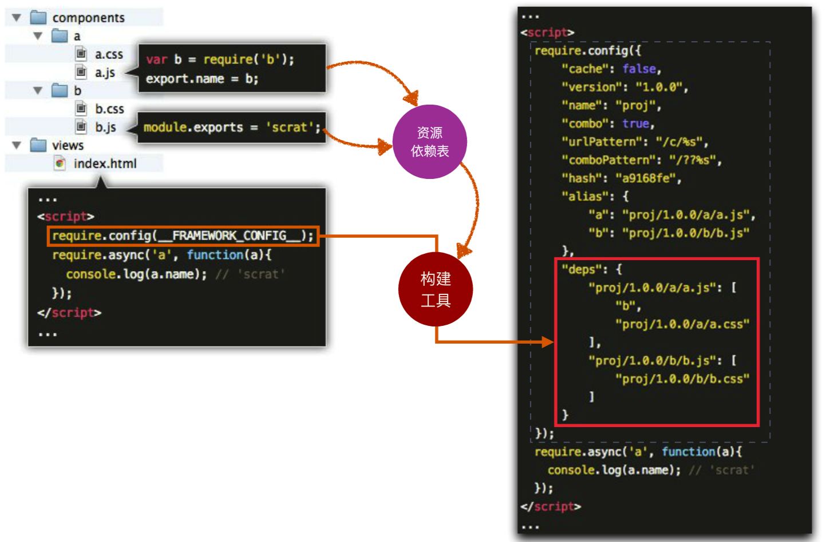Click the "deps": { line

point(591,270)
